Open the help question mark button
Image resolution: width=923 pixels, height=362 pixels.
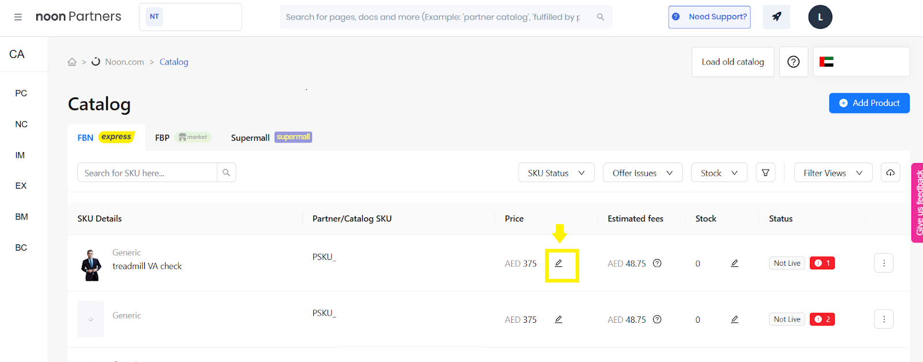click(794, 62)
